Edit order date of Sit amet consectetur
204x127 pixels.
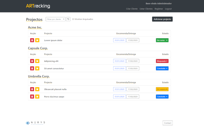click(x=119, y=68)
